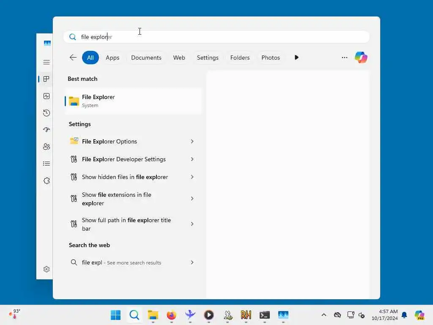433x325 pixels.
Task: Expand Show hidden files chevron
Action: (192, 177)
